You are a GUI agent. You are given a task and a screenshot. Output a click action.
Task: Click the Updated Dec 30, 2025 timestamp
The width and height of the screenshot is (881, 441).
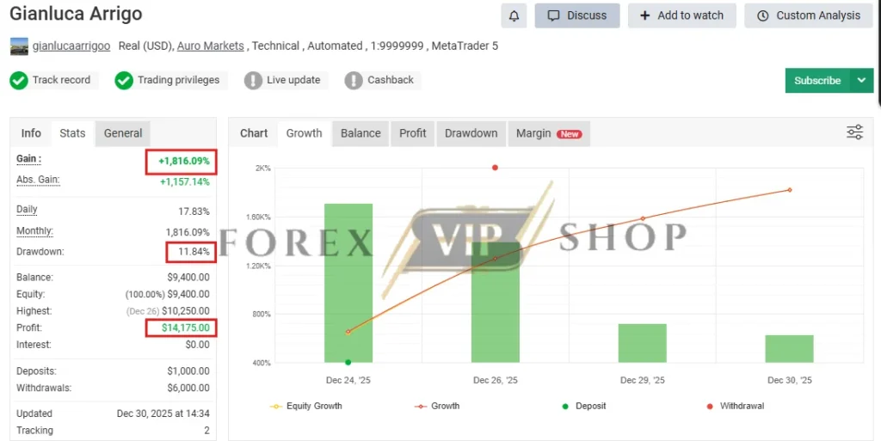pyautogui.click(x=163, y=414)
